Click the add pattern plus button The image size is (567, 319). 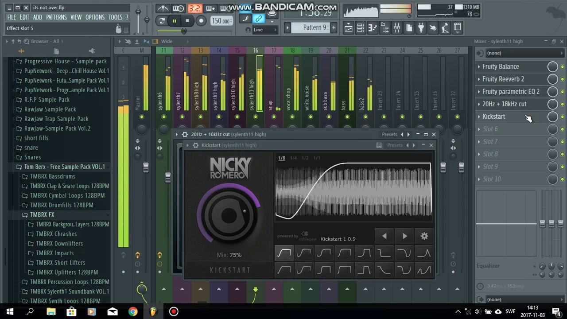click(x=334, y=27)
